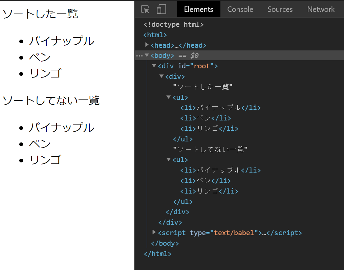Open the Elements tab
The width and height of the screenshot is (344, 270).
pos(198,9)
